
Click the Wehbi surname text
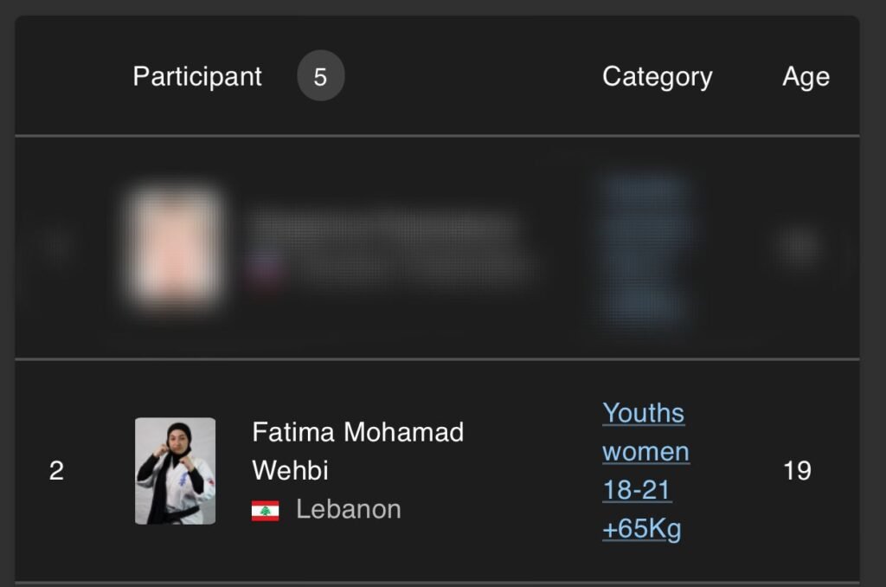[x=290, y=470]
